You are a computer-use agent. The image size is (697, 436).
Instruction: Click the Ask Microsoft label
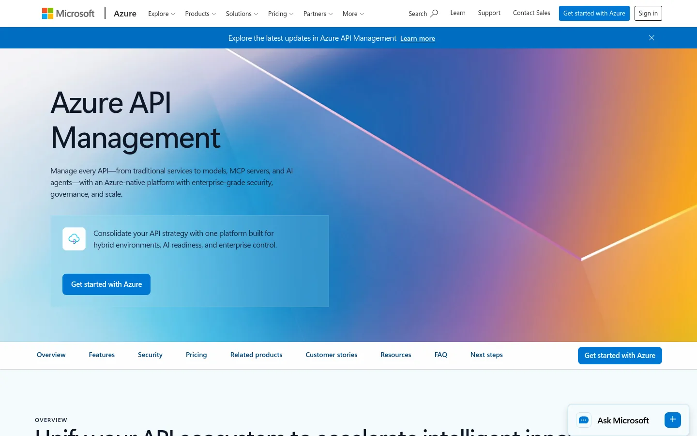623,420
